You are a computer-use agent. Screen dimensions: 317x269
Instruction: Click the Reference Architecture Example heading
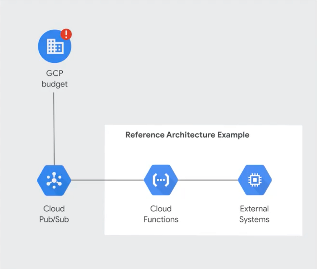coord(187,135)
